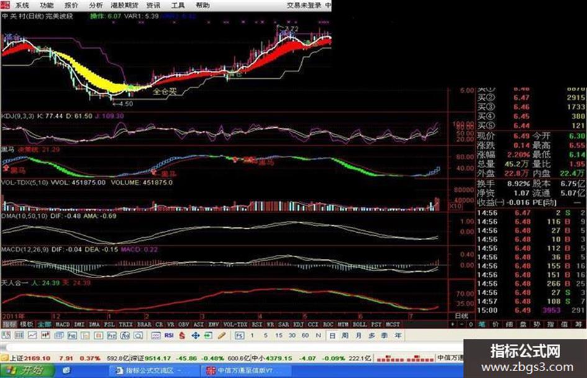This screenshot has width=587, height=378.
Task: Click the candlestick chart toolbar icon
Action: (46, 335)
